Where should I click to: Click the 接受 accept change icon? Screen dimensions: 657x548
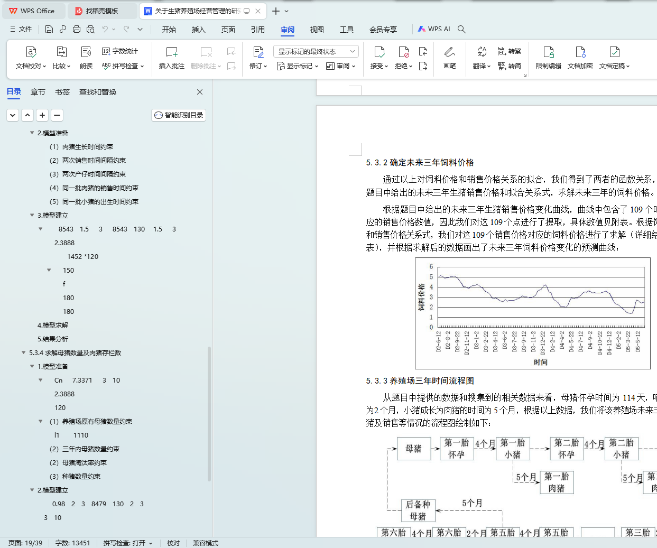click(x=379, y=52)
